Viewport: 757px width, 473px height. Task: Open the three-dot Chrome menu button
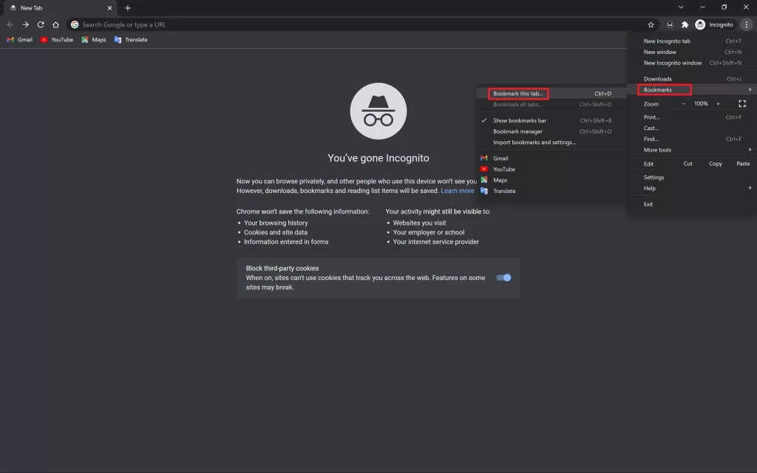pyautogui.click(x=747, y=24)
